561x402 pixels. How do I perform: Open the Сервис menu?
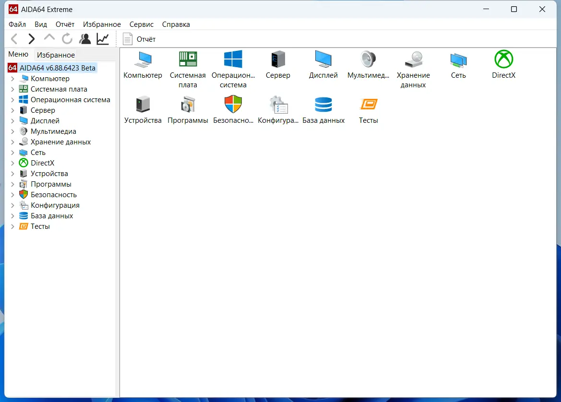coord(141,24)
